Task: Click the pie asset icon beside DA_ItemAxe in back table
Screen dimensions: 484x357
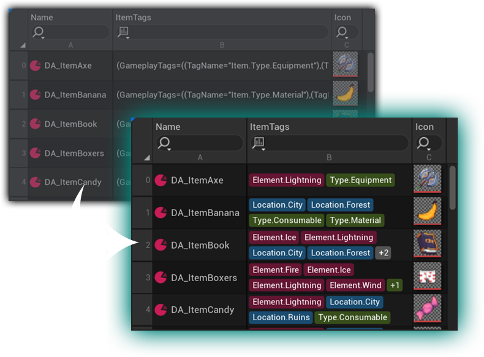Action: click(36, 66)
